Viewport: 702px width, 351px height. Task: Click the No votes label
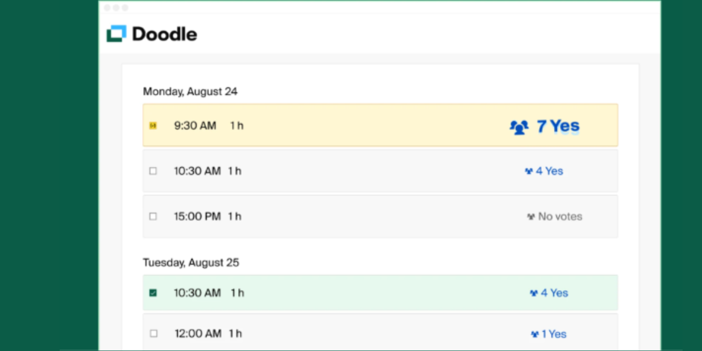(560, 216)
